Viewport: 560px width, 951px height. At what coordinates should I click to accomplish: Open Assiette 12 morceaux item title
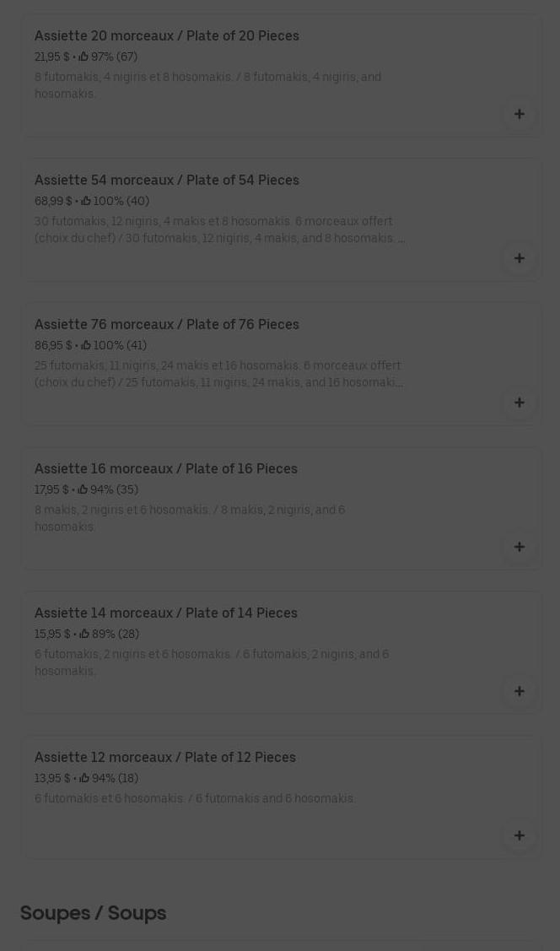[x=165, y=758]
